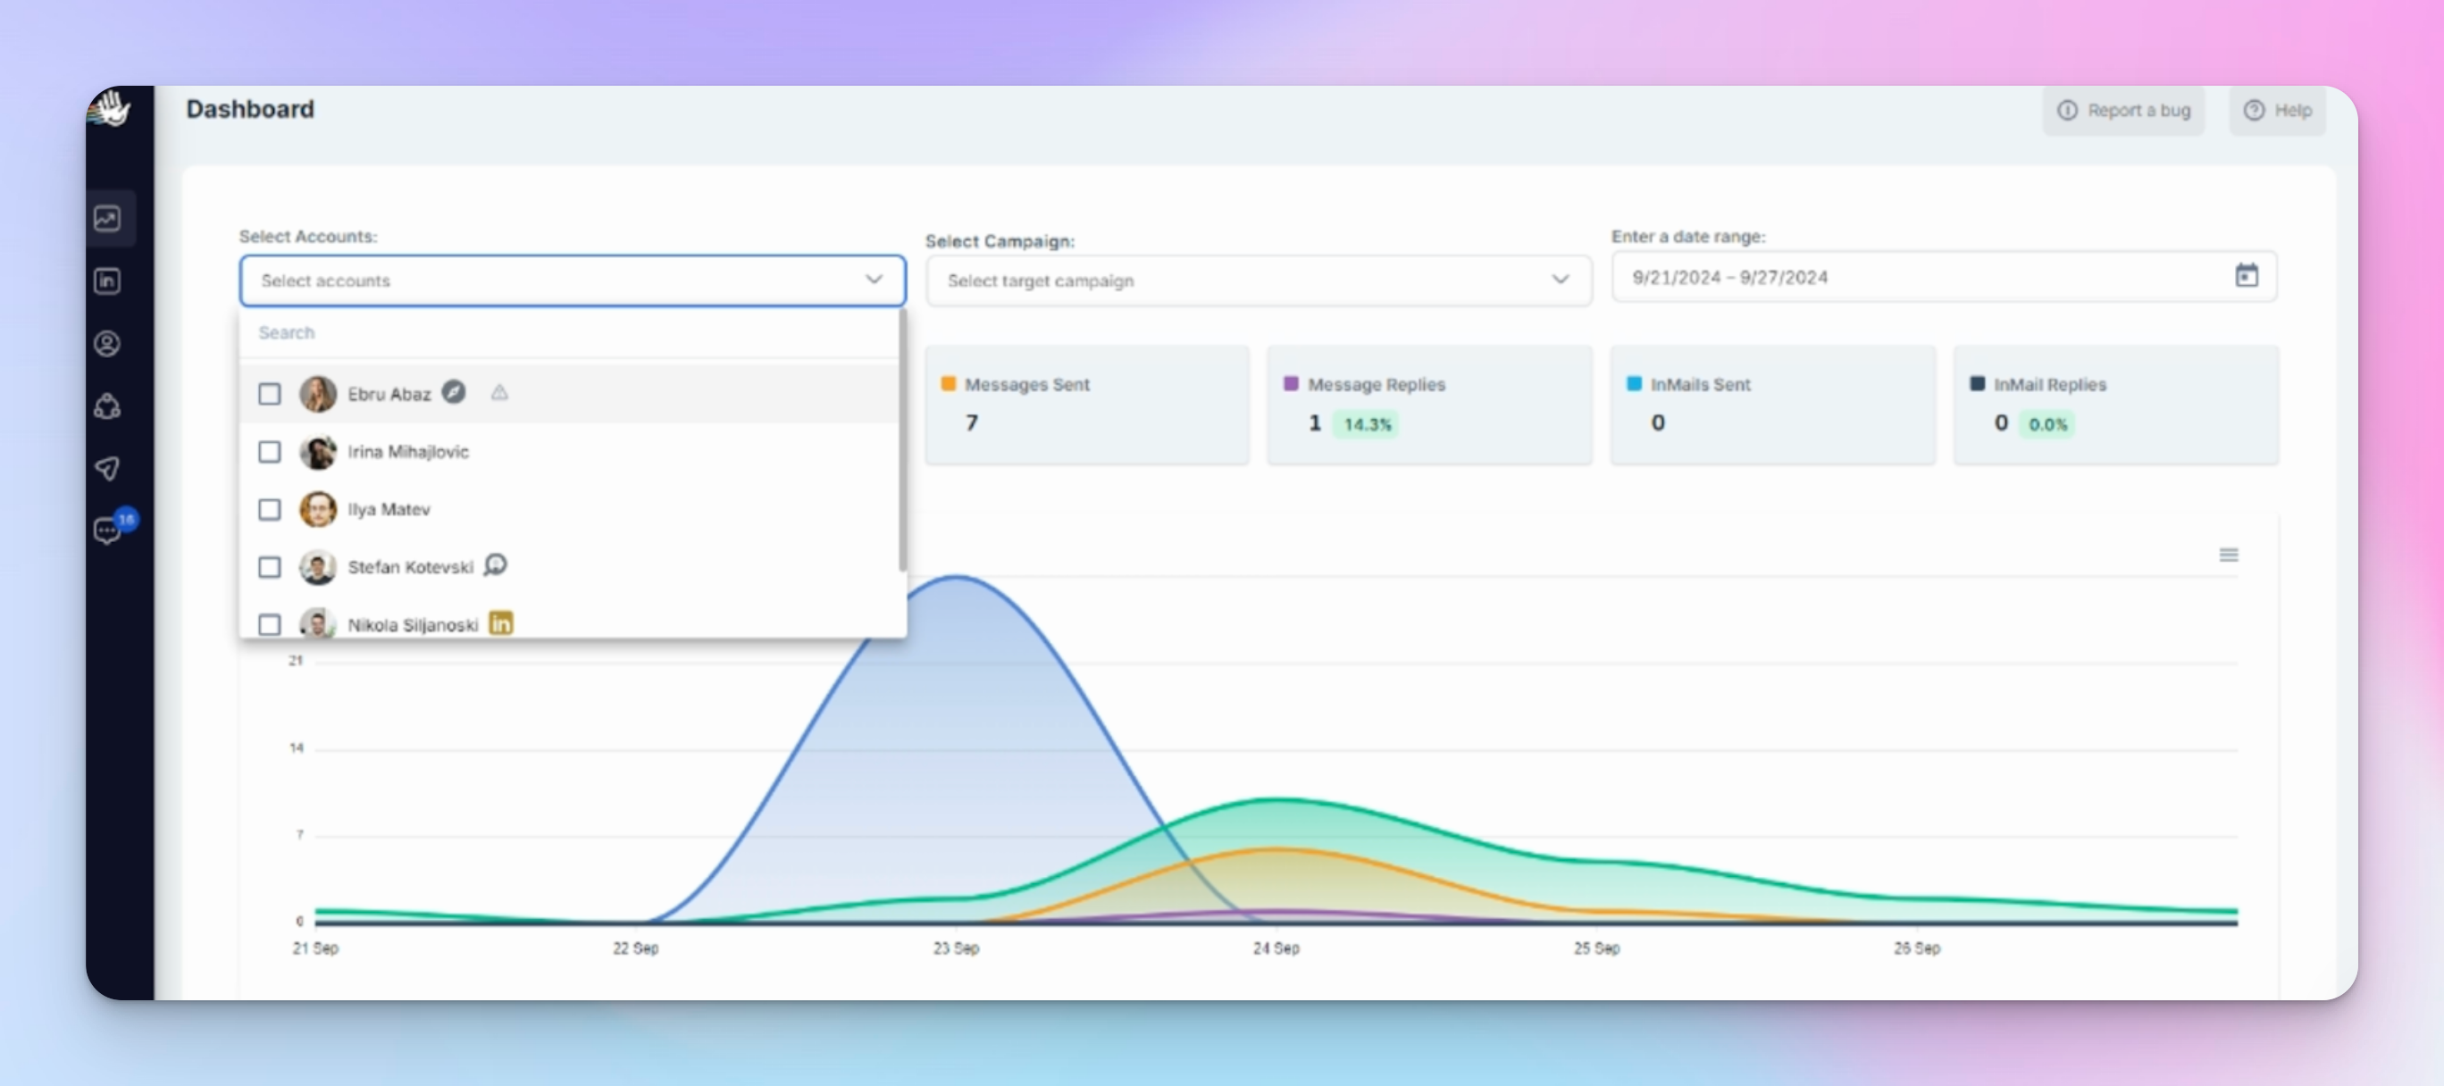Click the LinkedIn badge next to Nikola Siljanoski
This screenshot has height=1086, width=2444.
coord(501,623)
